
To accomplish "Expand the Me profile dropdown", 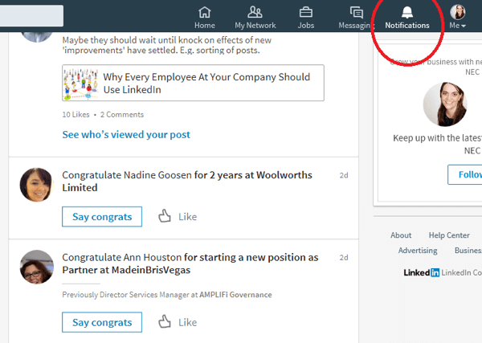I will (x=457, y=17).
